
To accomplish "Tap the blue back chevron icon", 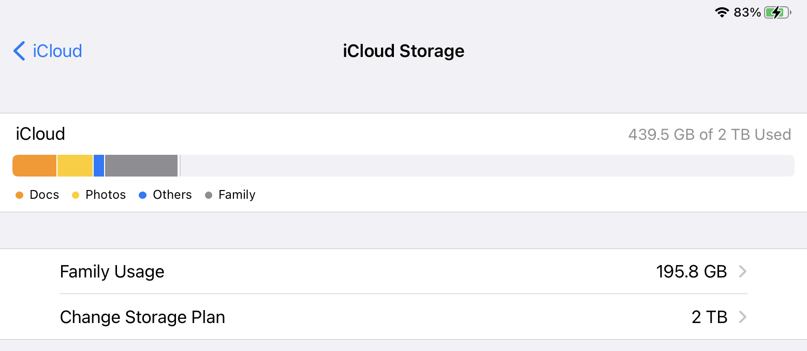I will tap(19, 51).
